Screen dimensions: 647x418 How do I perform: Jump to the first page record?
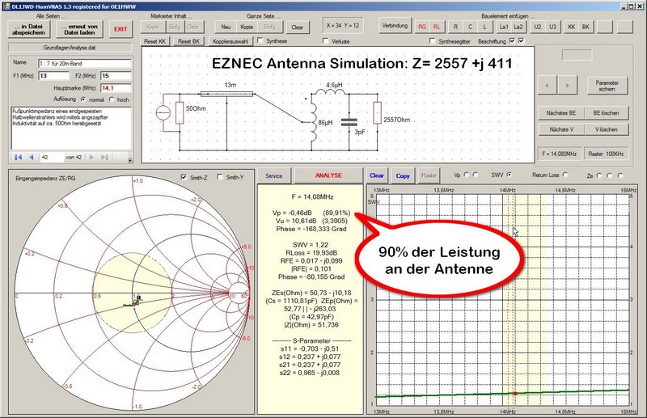18,157
